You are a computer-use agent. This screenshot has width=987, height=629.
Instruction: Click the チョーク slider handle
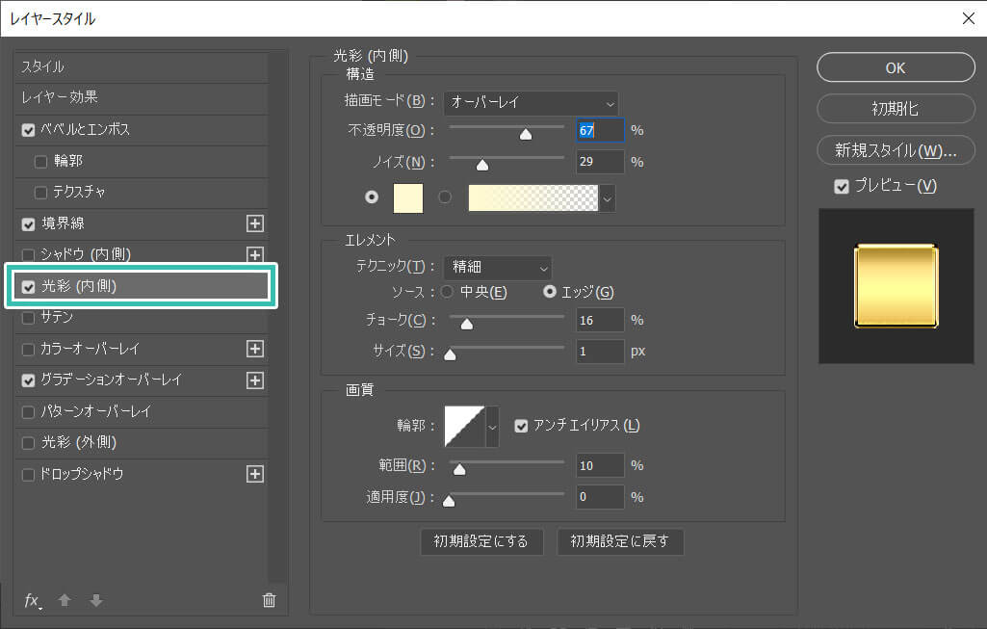click(466, 324)
